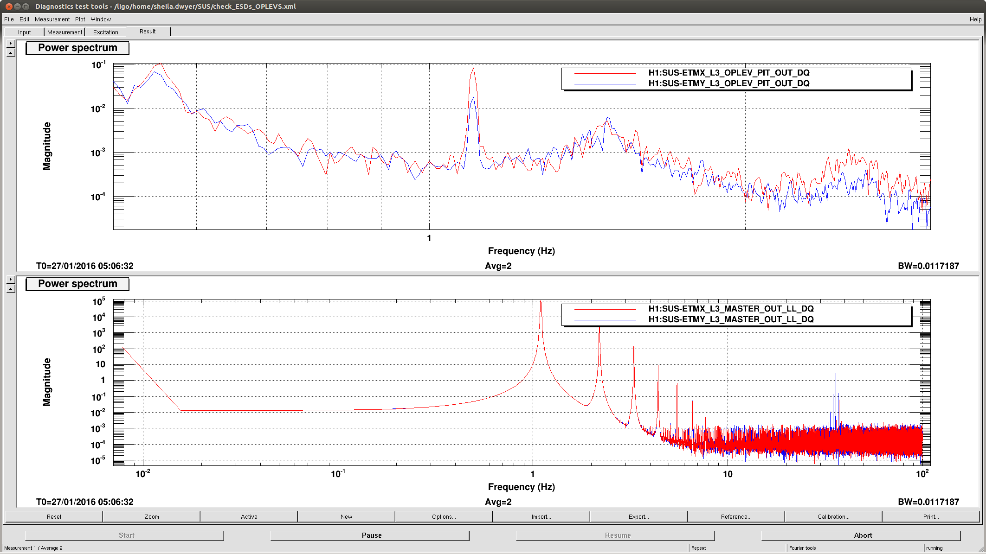The image size is (986, 554).
Task: Click the Print... button
Action: [931, 516]
